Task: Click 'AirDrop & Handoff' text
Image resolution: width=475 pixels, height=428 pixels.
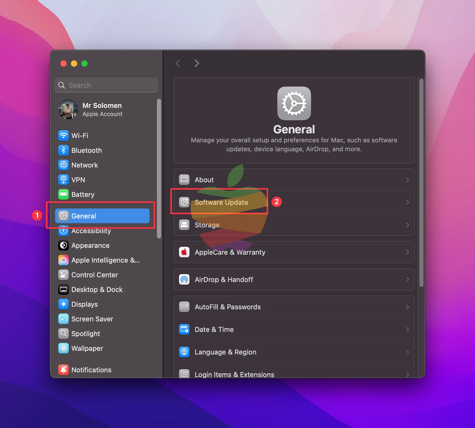Action: 224,280
